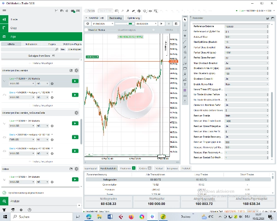Open backtesting settings gear icon
Image resolution: width=277 pixels, height=221 pixels.
coord(88,23)
